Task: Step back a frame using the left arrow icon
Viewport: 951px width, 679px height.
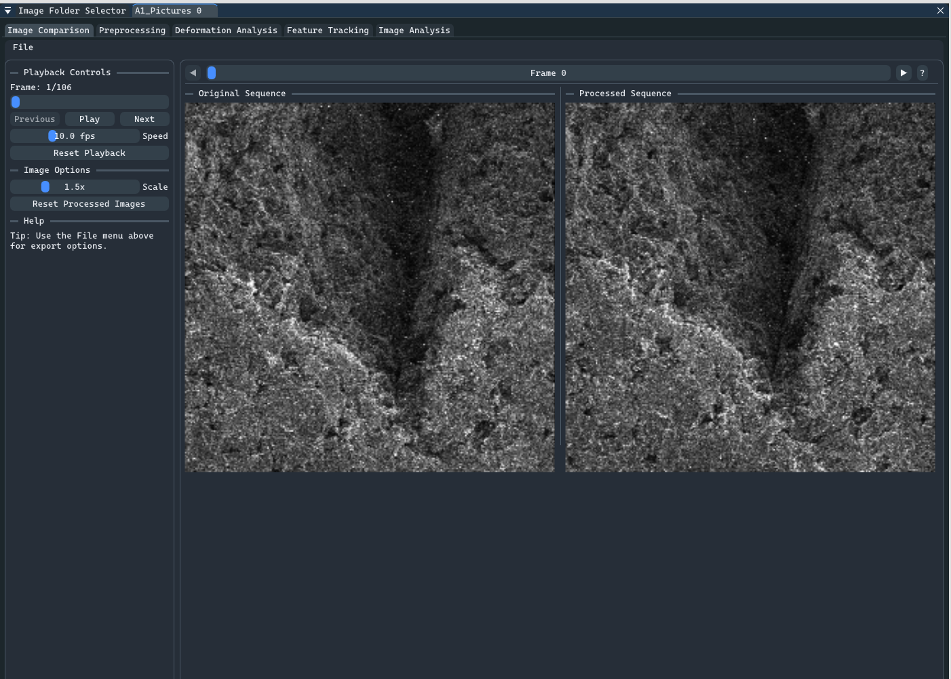Action: click(193, 73)
